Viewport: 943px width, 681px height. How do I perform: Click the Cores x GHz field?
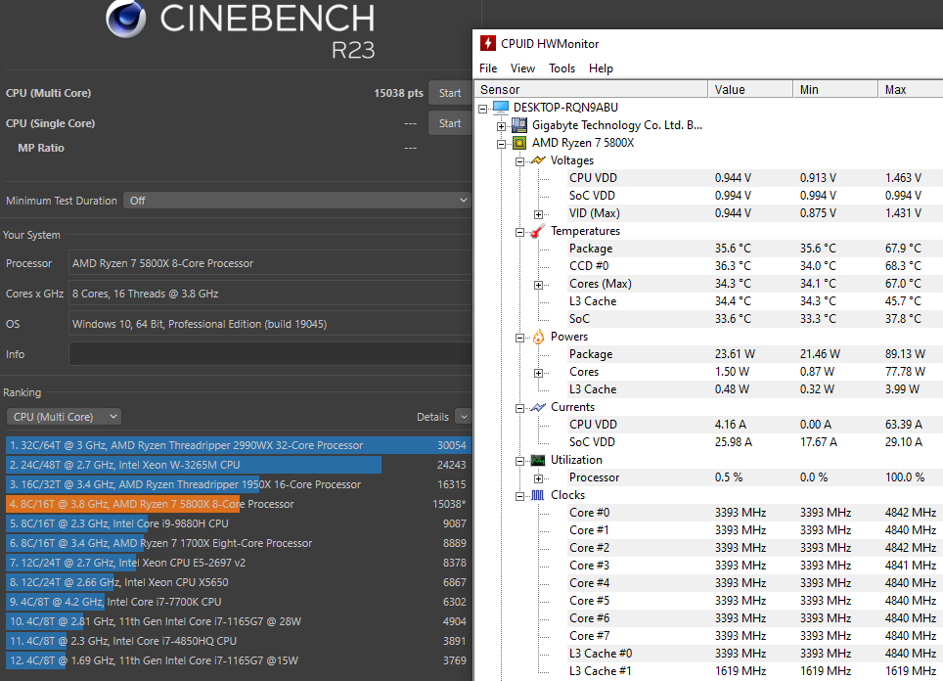click(270, 294)
